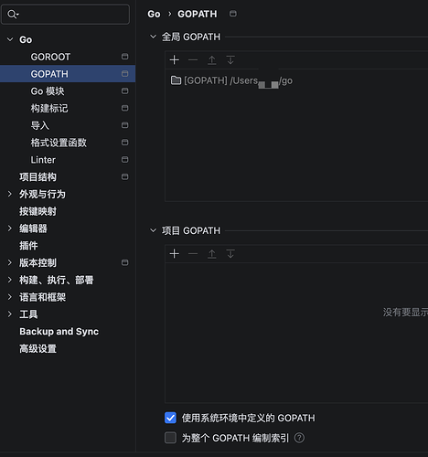Expand the 工具 section
The width and height of the screenshot is (428, 457).
pos(10,314)
